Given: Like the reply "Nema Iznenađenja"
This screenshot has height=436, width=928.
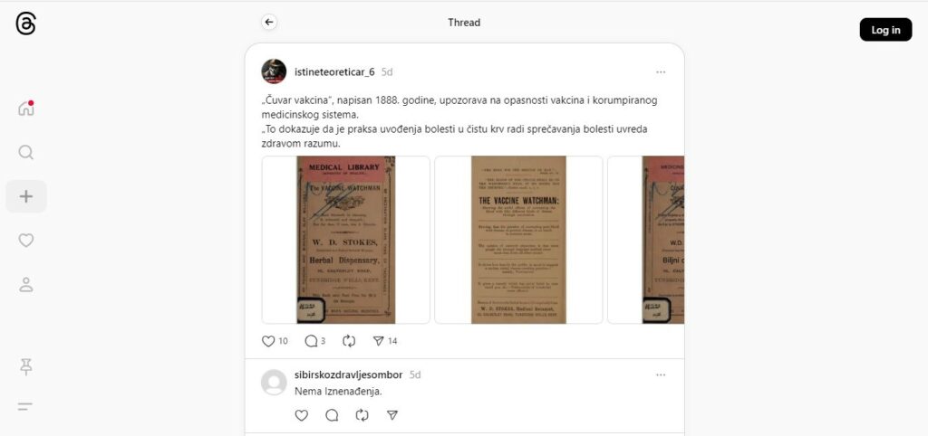Looking at the screenshot, I should click(x=301, y=415).
